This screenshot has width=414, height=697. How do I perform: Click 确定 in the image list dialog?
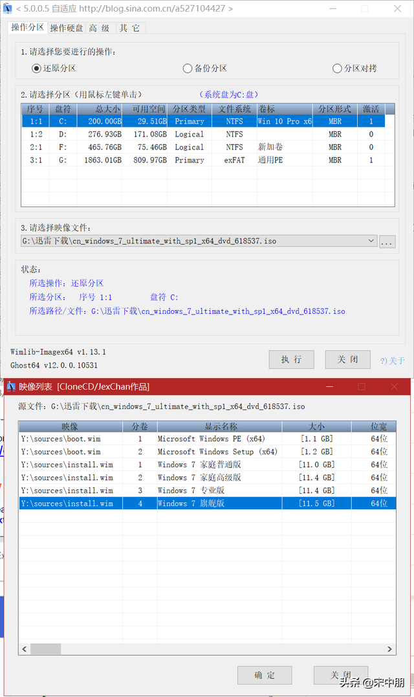(x=265, y=675)
